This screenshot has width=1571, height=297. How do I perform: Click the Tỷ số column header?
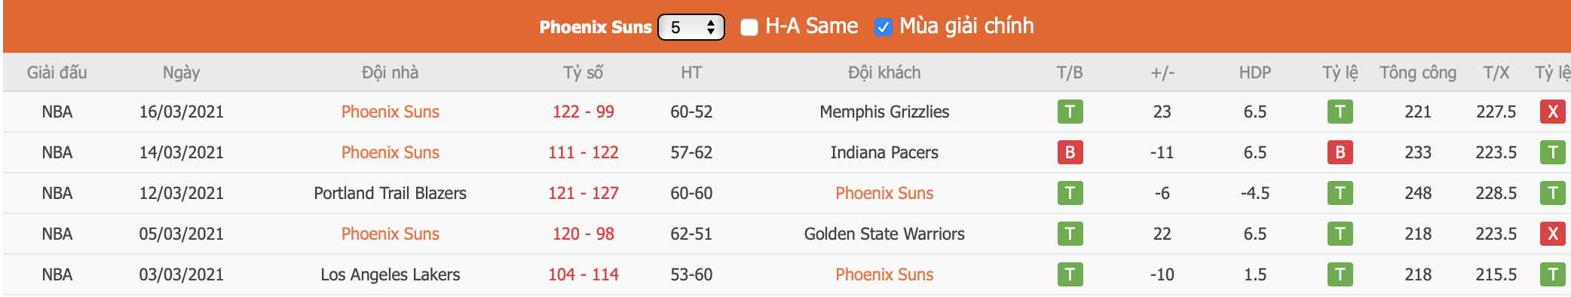[x=583, y=72]
